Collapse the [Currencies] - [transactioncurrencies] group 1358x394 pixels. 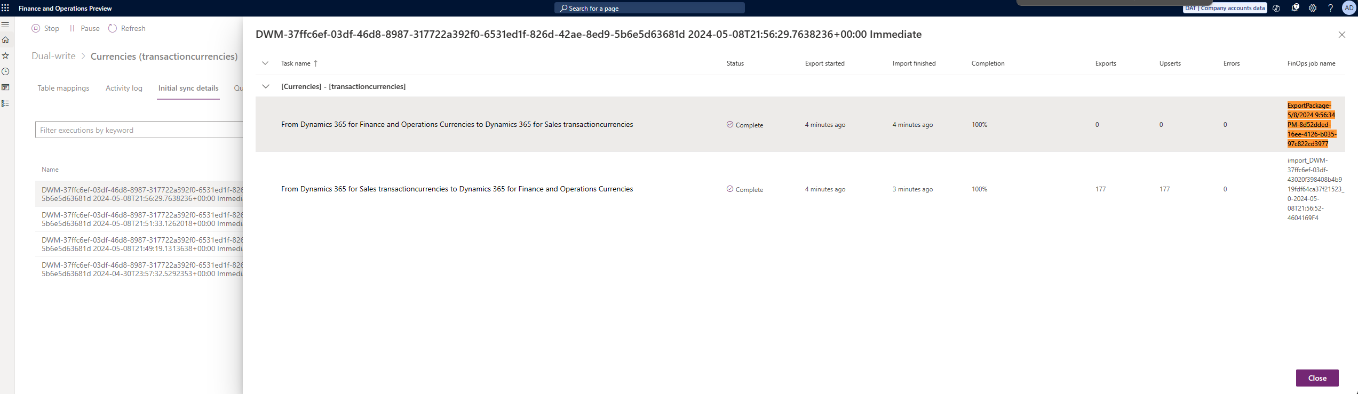[x=265, y=86]
